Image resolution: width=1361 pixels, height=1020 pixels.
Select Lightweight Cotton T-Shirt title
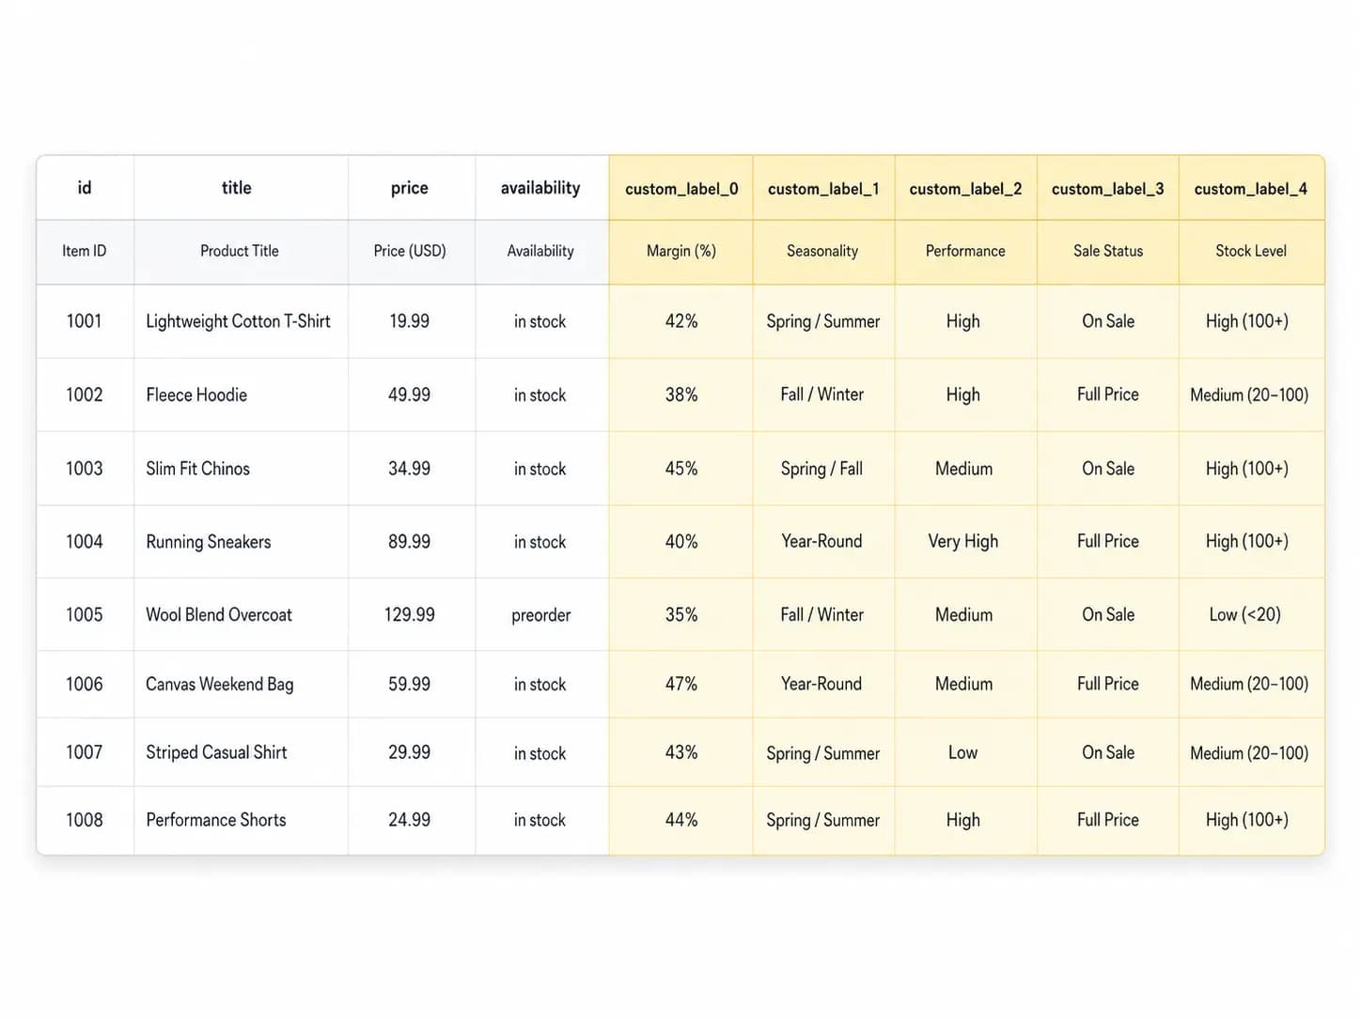pyautogui.click(x=238, y=321)
